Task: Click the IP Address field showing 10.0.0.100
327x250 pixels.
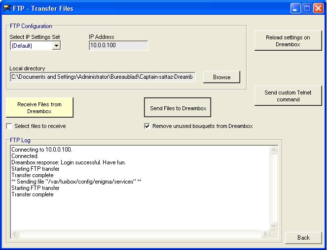Action: click(118, 45)
